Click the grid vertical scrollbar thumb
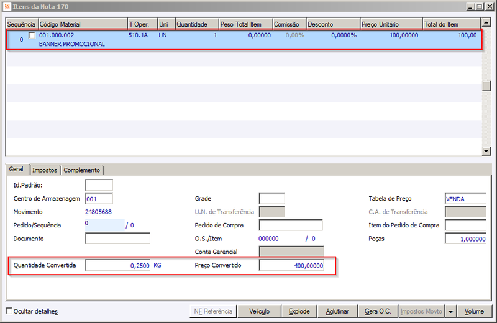The height and width of the screenshot is (323, 497). [486, 86]
